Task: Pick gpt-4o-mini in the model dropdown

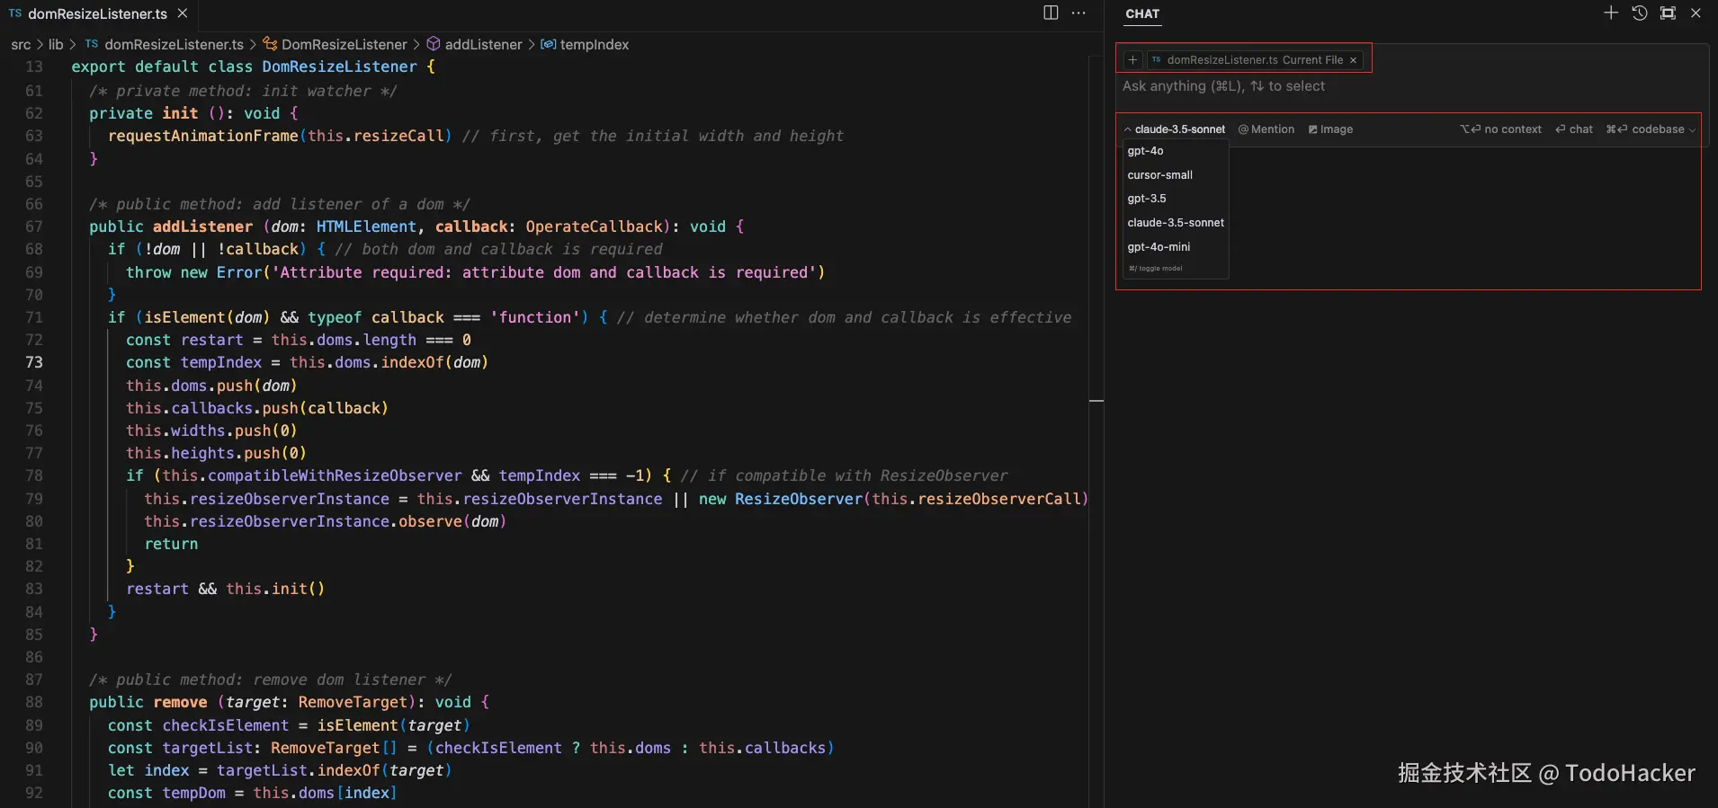Action: pos(1159,247)
